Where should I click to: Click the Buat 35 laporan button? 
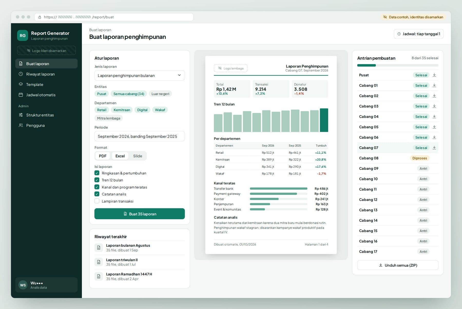click(x=139, y=214)
